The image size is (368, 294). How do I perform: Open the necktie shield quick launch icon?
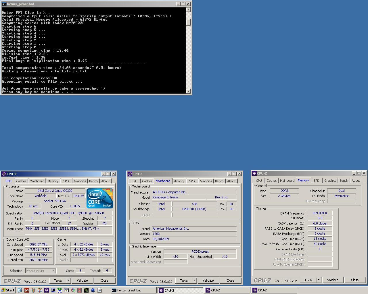click(x=40, y=290)
